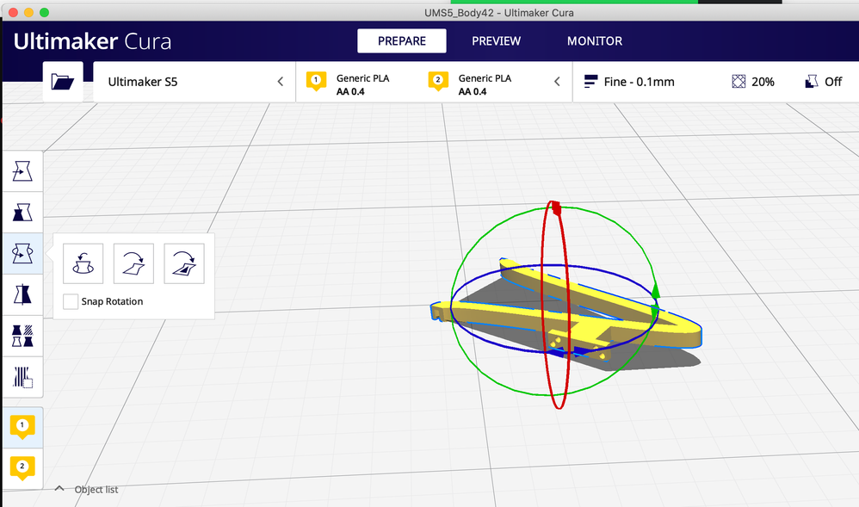Screen dimensions: 859x507
Task: Grab the red rotation ring handle
Action: point(556,207)
